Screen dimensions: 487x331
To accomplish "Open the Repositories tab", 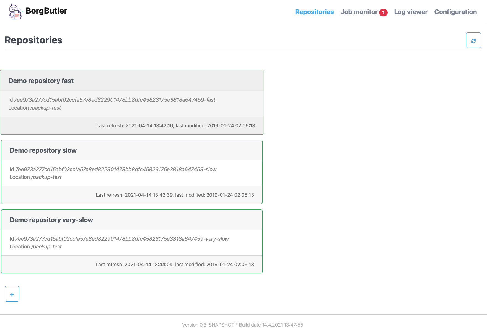I will 314,12.
